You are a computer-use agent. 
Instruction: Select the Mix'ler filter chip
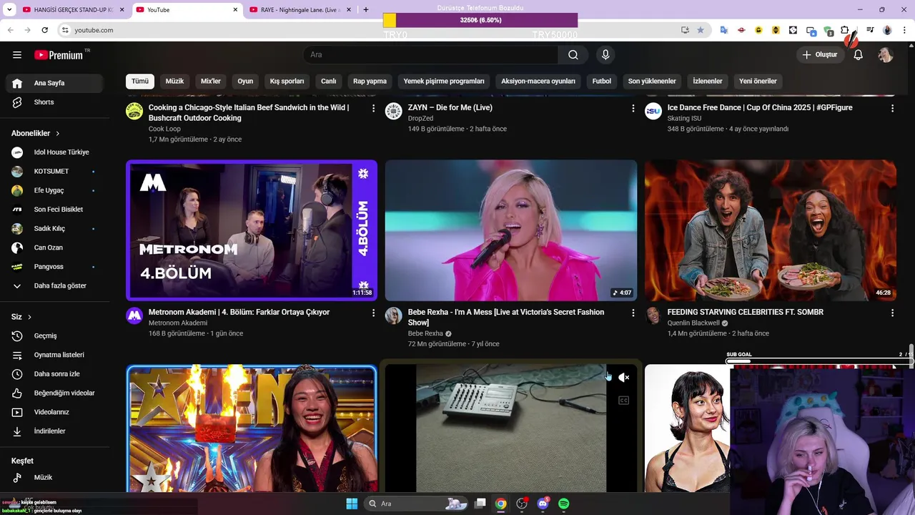[211, 81]
